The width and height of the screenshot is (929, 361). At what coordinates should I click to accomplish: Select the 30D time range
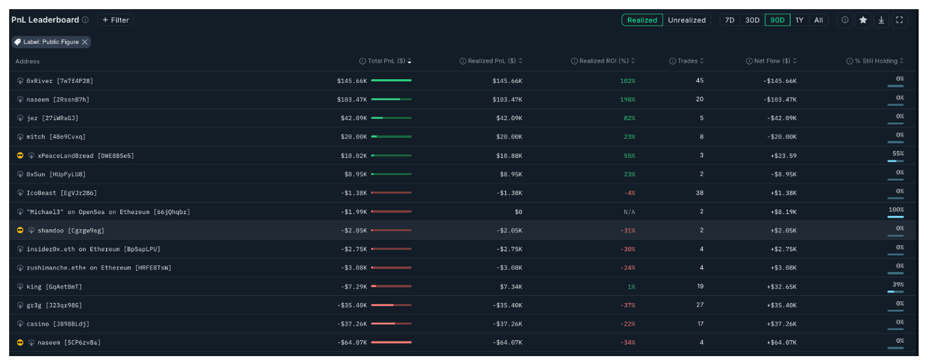pyautogui.click(x=753, y=20)
